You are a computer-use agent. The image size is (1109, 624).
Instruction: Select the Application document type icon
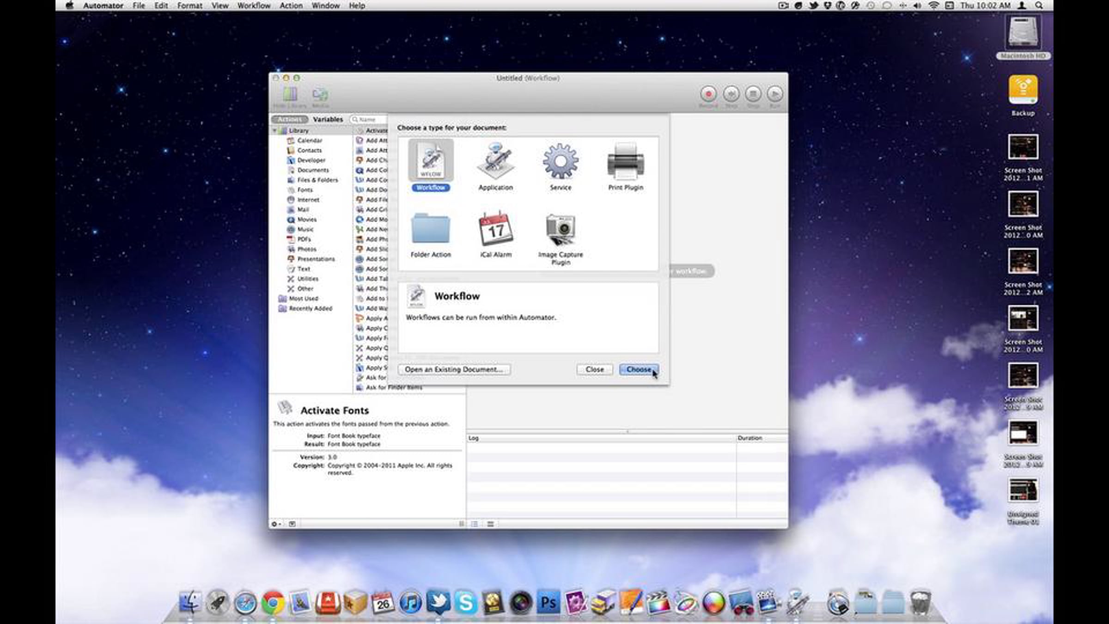[x=495, y=161]
